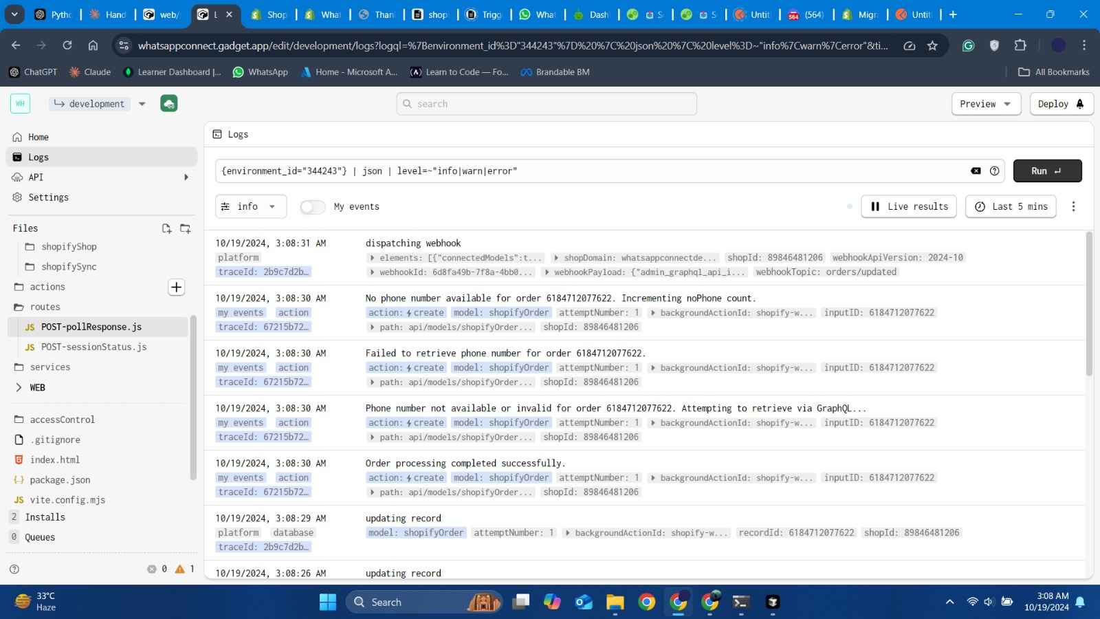Screen dimensions: 1100x619
Task: Open File Explorer from the taskbar
Action: [x=615, y=602]
